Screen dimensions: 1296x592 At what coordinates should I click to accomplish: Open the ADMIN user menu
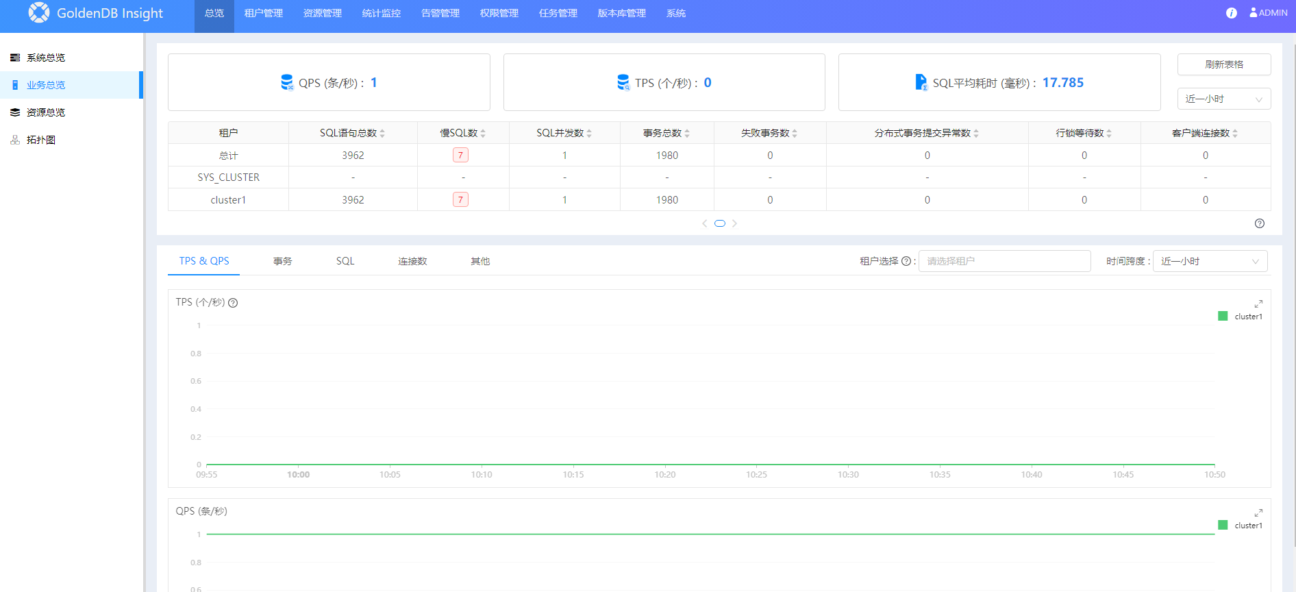(1269, 13)
